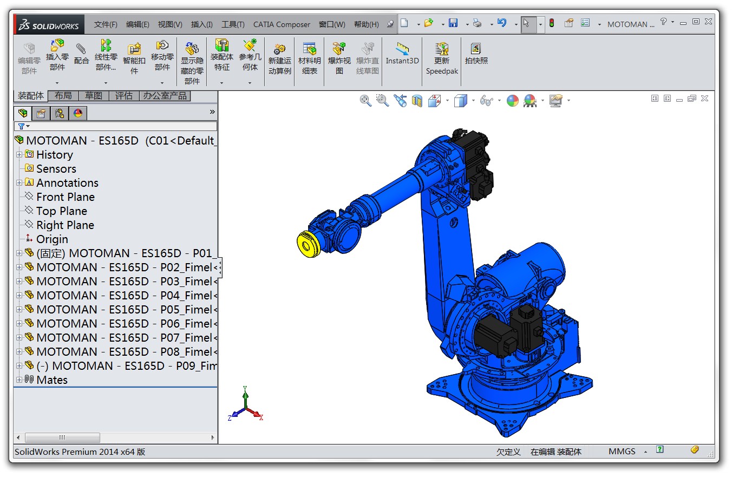The image size is (732, 477).
Task: Switch to the ConfigurationManager panel tab icon
Action: pyautogui.click(x=59, y=113)
